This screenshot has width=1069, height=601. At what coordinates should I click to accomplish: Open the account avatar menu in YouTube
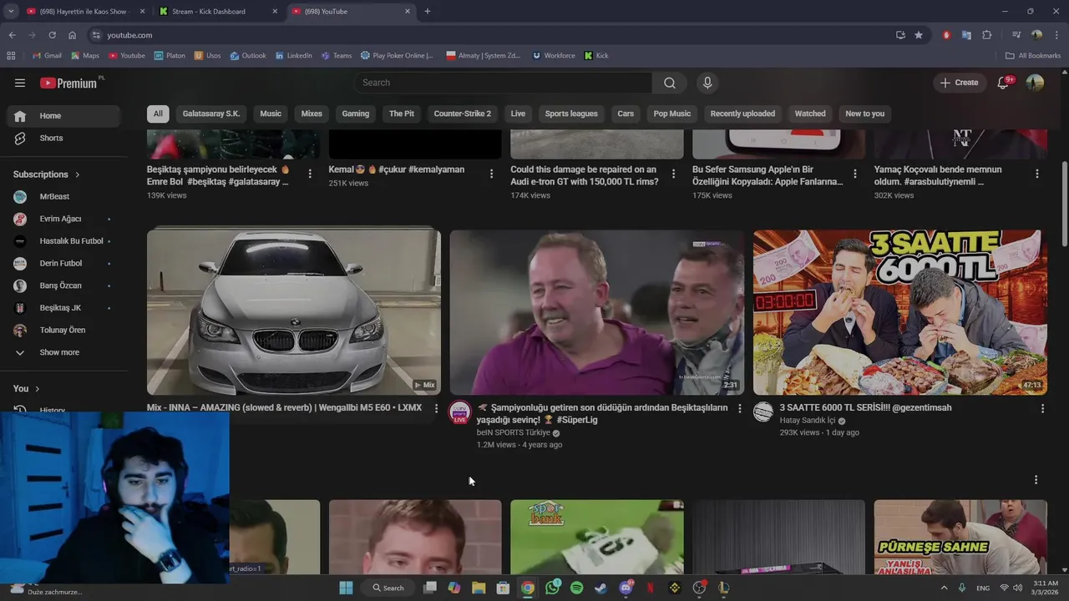pyautogui.click(x=1035, y=83)
